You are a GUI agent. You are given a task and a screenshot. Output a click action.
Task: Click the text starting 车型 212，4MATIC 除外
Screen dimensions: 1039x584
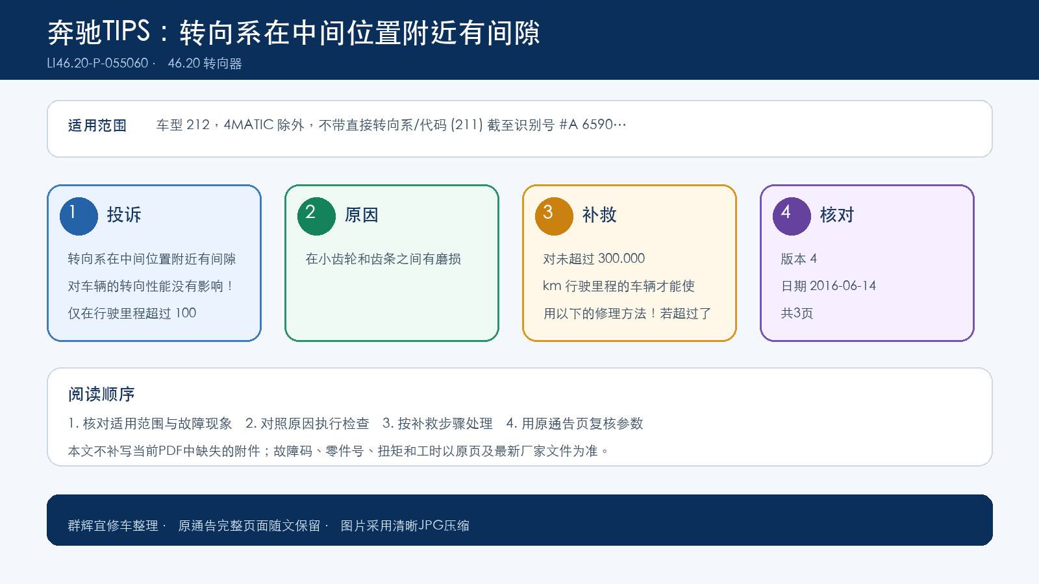(x=391, y=125)
